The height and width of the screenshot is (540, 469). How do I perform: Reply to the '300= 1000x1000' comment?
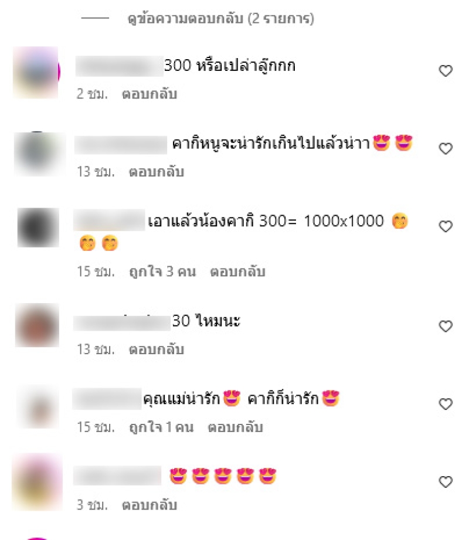tap(237, 271)
